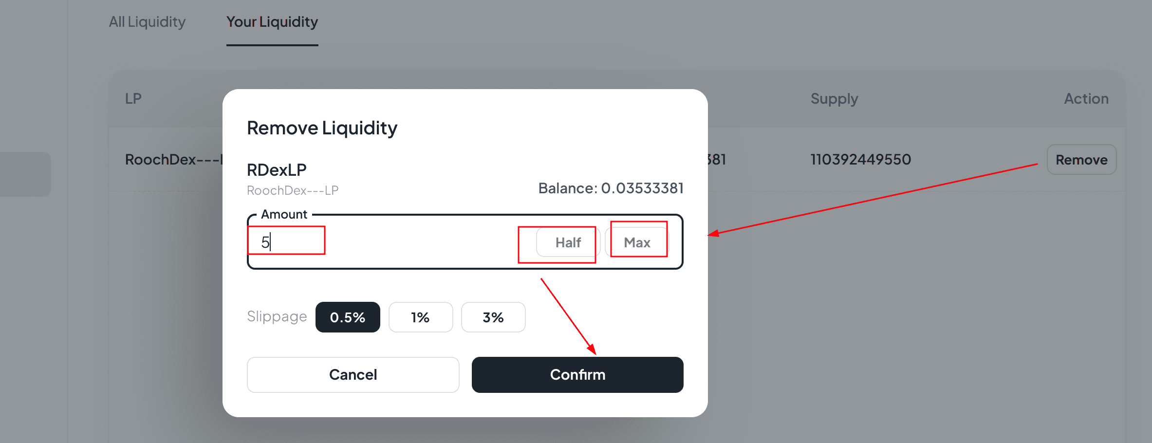Click the RDexLP token name
Screen dimensions: 1152x443
(x=277, y=170)
